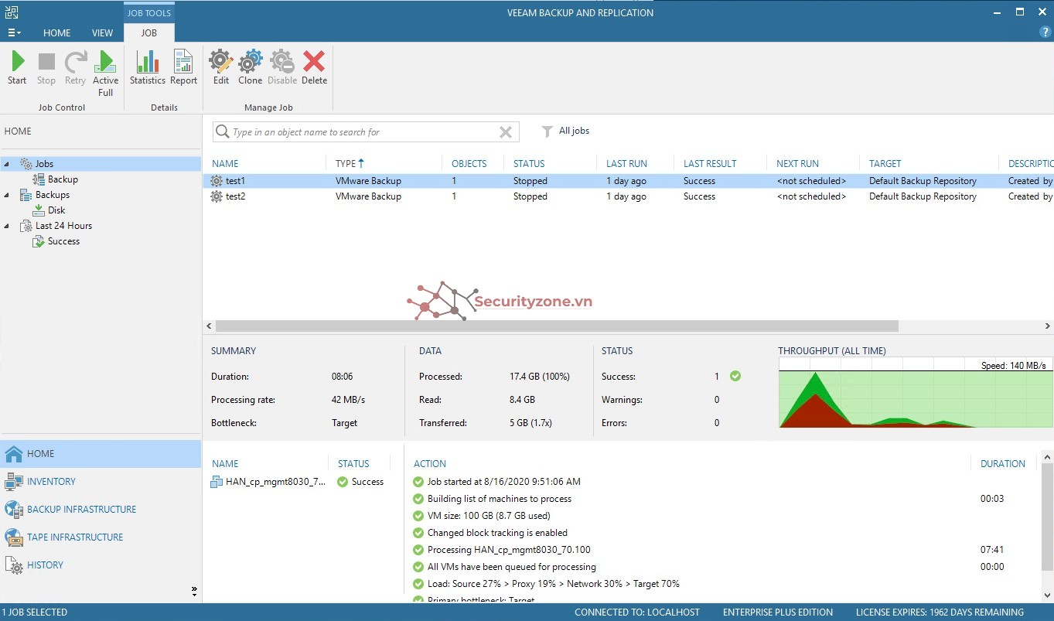Image resolution: width=1054 pixels, height=621 pixels.
Task: Open the INVENTORY navigation pane
Action: coord(101,482)
